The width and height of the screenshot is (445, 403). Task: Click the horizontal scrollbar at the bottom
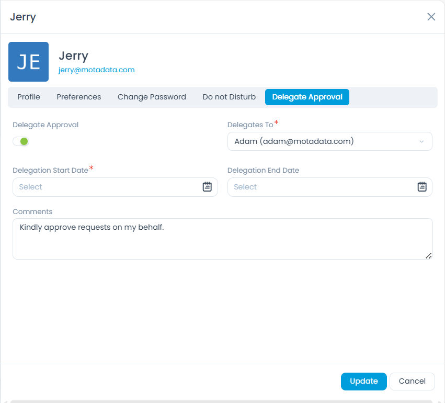click(x=222, y=401)
